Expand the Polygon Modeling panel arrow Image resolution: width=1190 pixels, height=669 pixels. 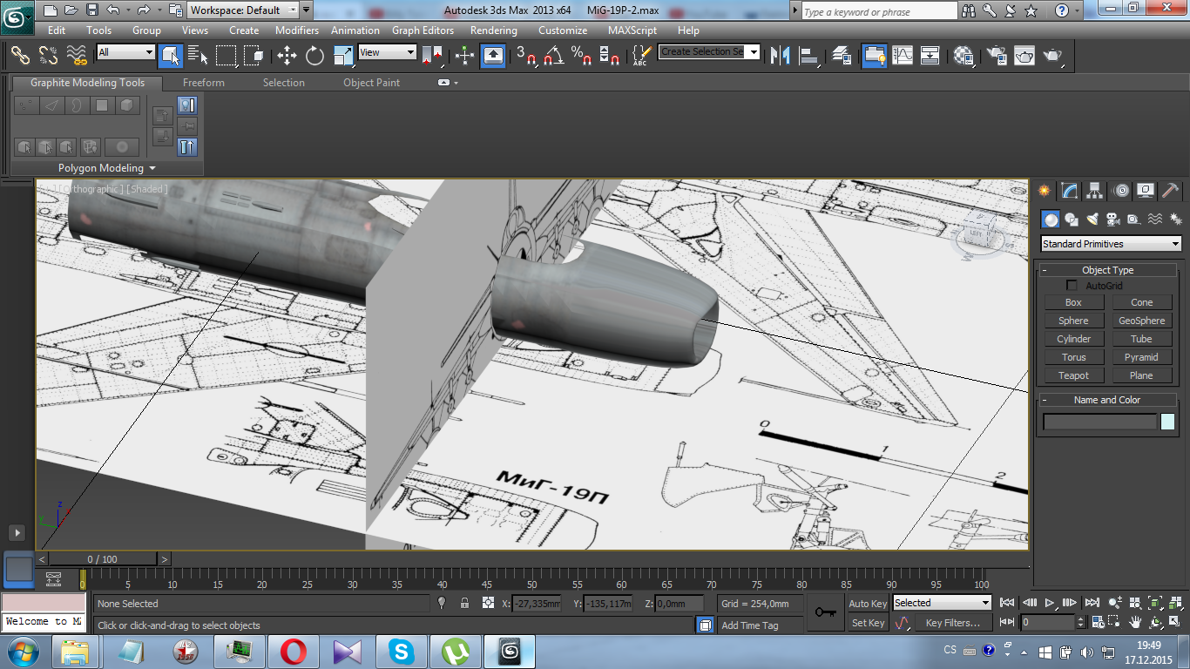[153, 168]
